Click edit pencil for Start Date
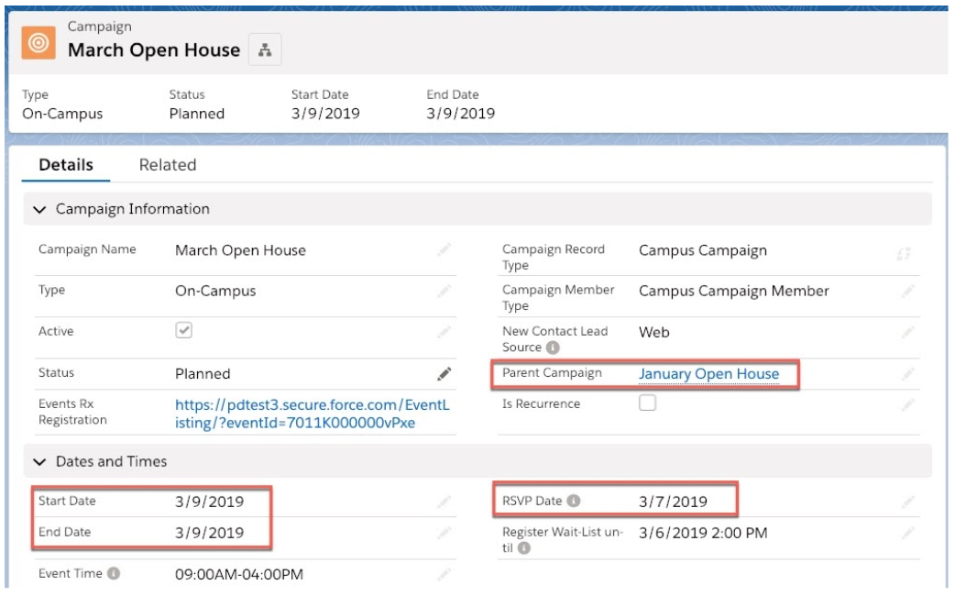Screen dimensions: 955x596 point(445,501)
